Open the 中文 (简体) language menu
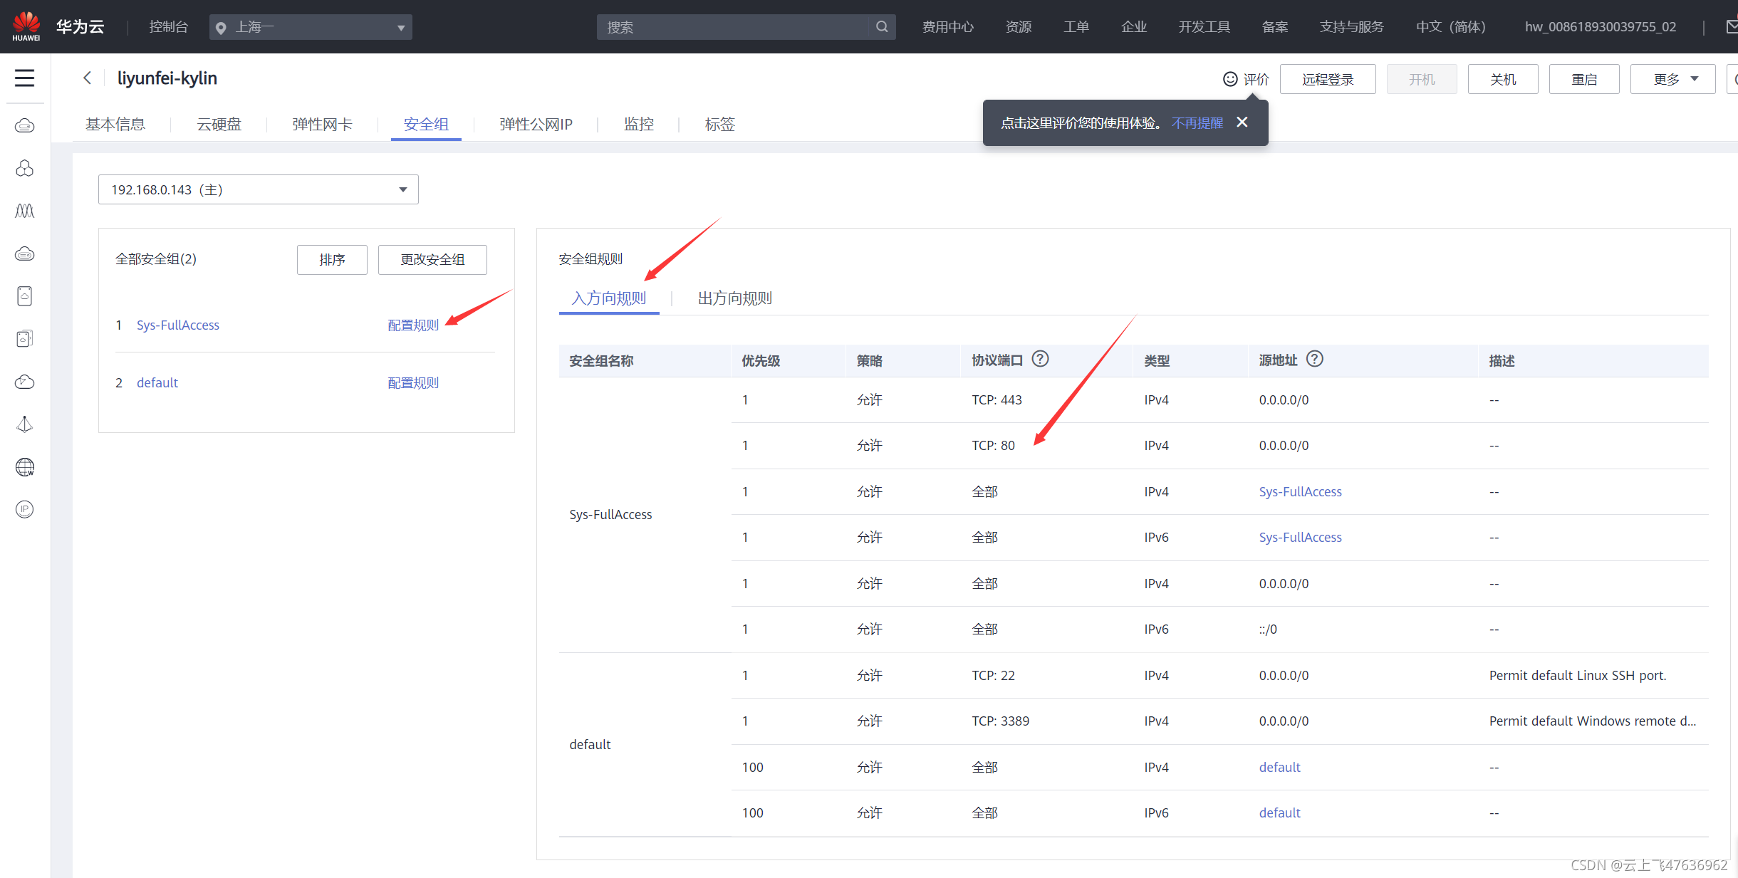Image resolution: width=1738 pixels, height=878 pixels. pos(1450,27)
